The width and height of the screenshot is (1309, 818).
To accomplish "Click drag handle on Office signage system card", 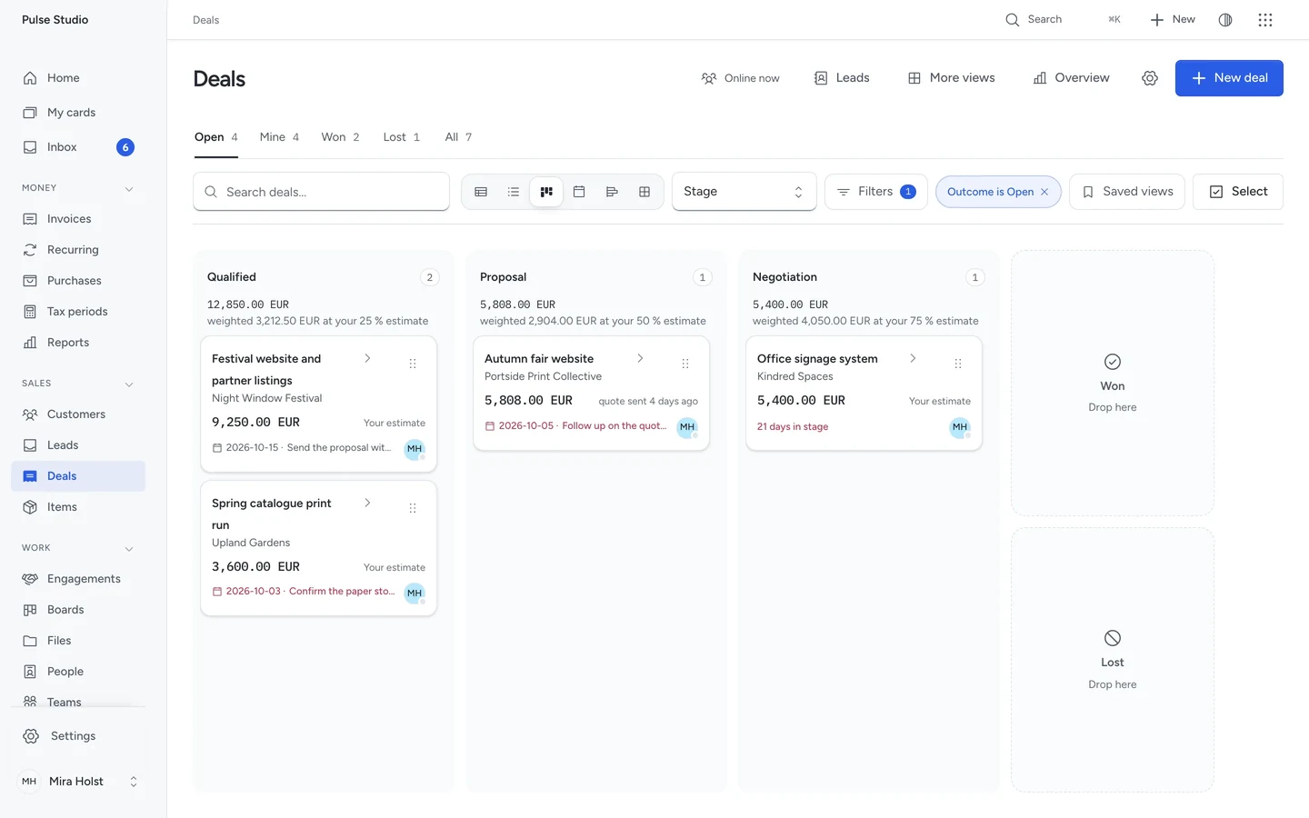I will pos(958,364).
